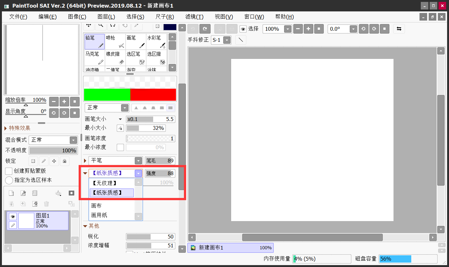Create a new linework pen layer
The width and height of the screenshot is (449, 267).
pyautogui.click(x=23, y=193)
